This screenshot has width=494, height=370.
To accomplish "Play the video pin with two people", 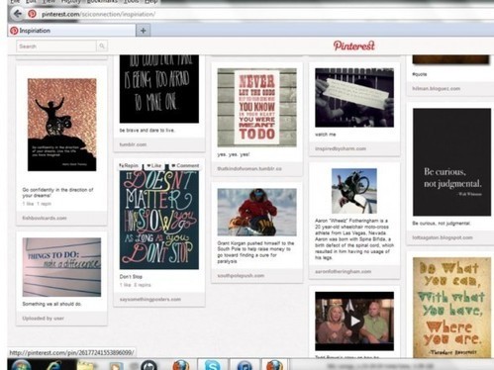I will 354,321.
